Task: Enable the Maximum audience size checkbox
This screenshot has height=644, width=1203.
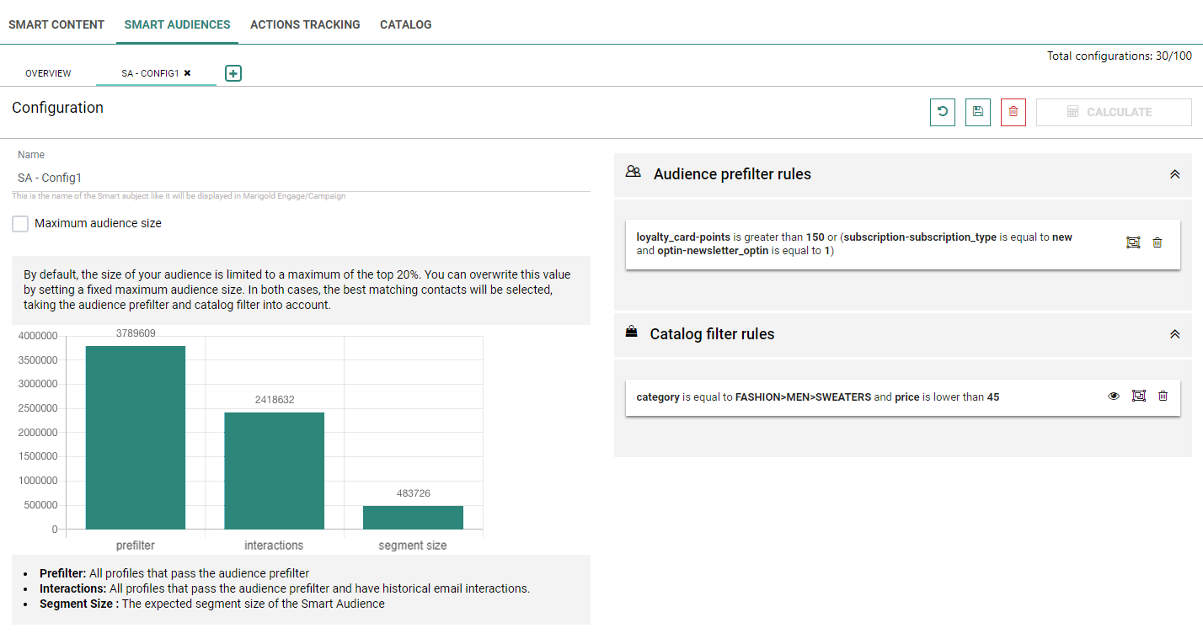Action: (20, 224)
